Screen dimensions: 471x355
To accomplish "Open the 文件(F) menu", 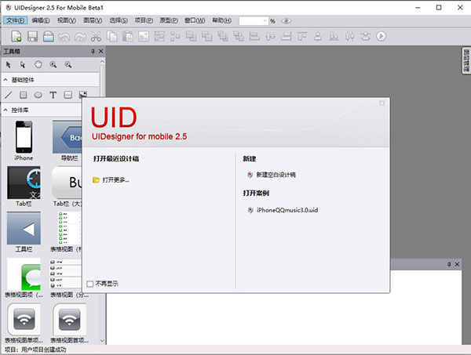I will 15,20.
